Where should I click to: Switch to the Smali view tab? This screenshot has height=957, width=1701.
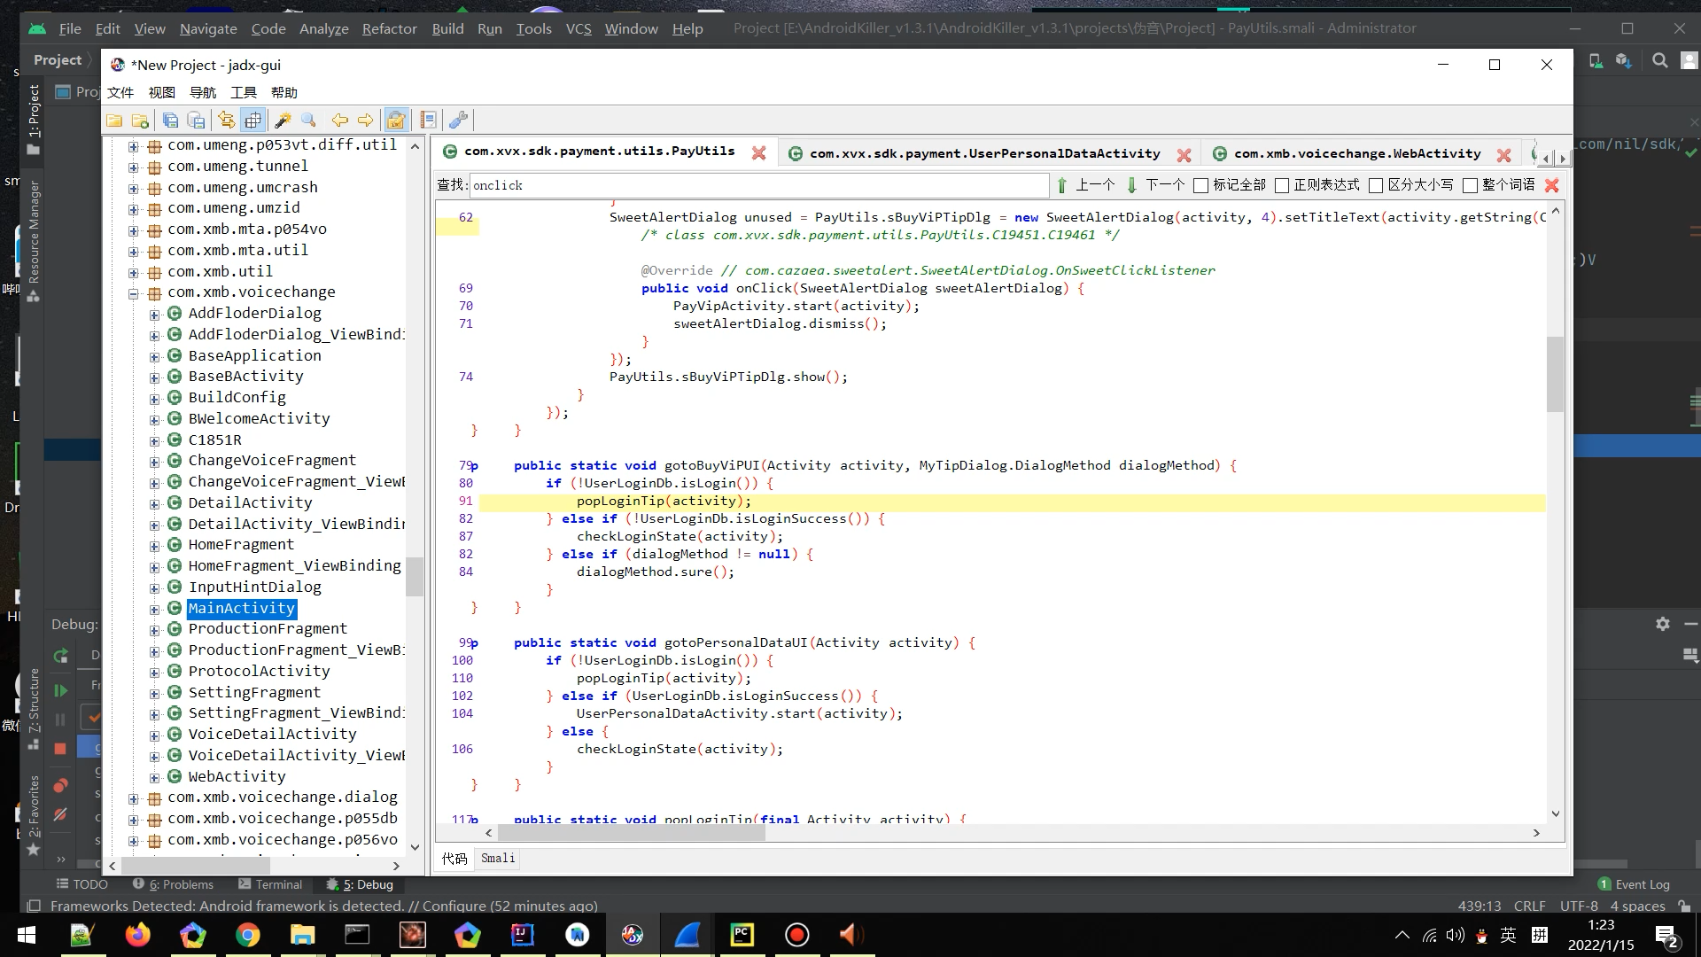(498, 858)
